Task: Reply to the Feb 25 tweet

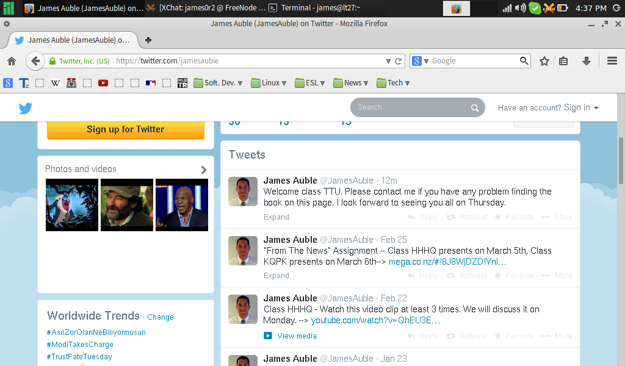Action: 423,276
